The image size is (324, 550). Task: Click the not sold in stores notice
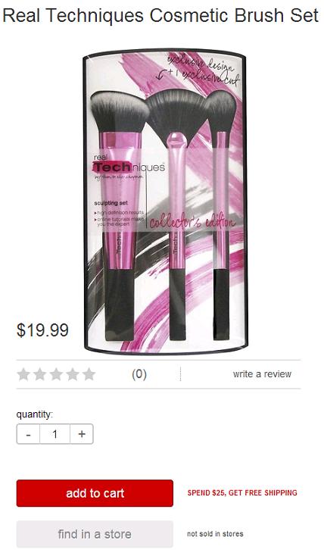click(x=215, y=534)
